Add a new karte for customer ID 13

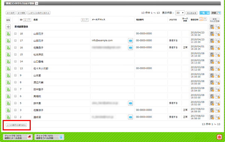point(217,68)
